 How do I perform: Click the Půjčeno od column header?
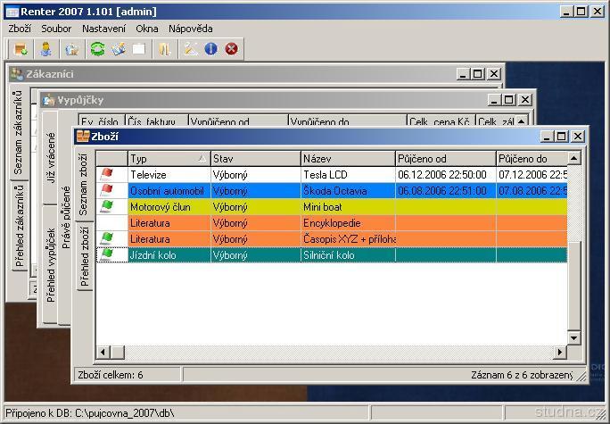coord(444,158)
